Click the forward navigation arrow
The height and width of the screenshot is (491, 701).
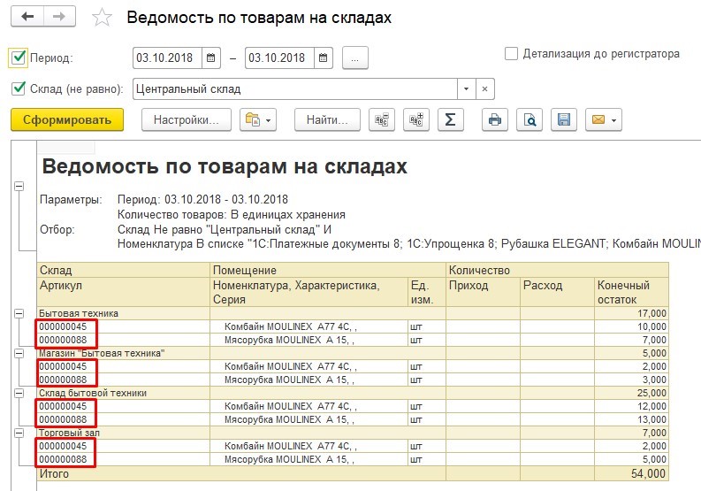tap(59, 17)
